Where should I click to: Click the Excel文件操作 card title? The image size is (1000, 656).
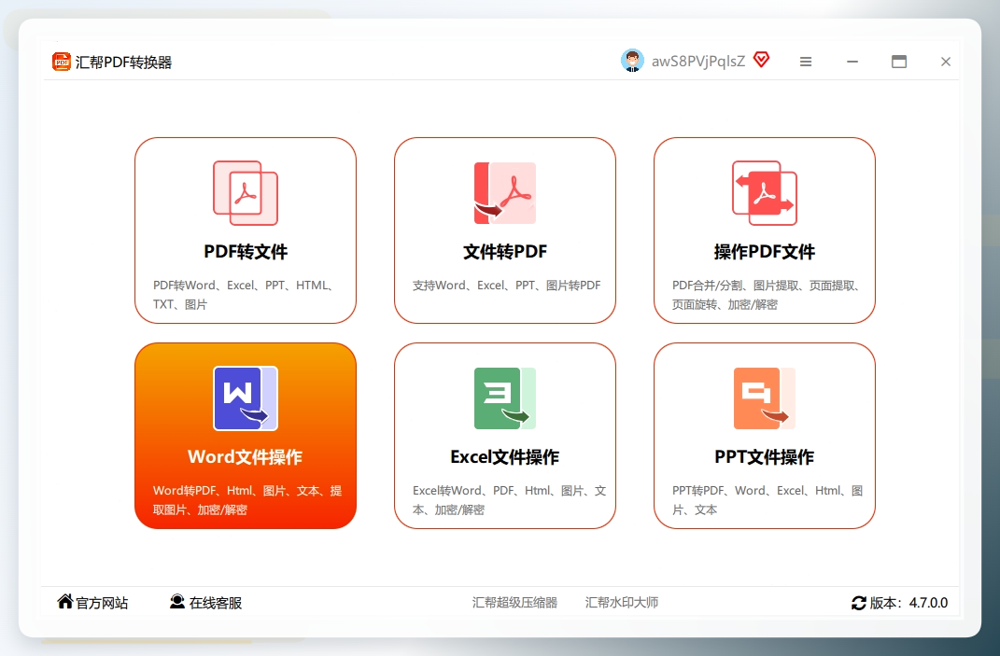point(505,457)
